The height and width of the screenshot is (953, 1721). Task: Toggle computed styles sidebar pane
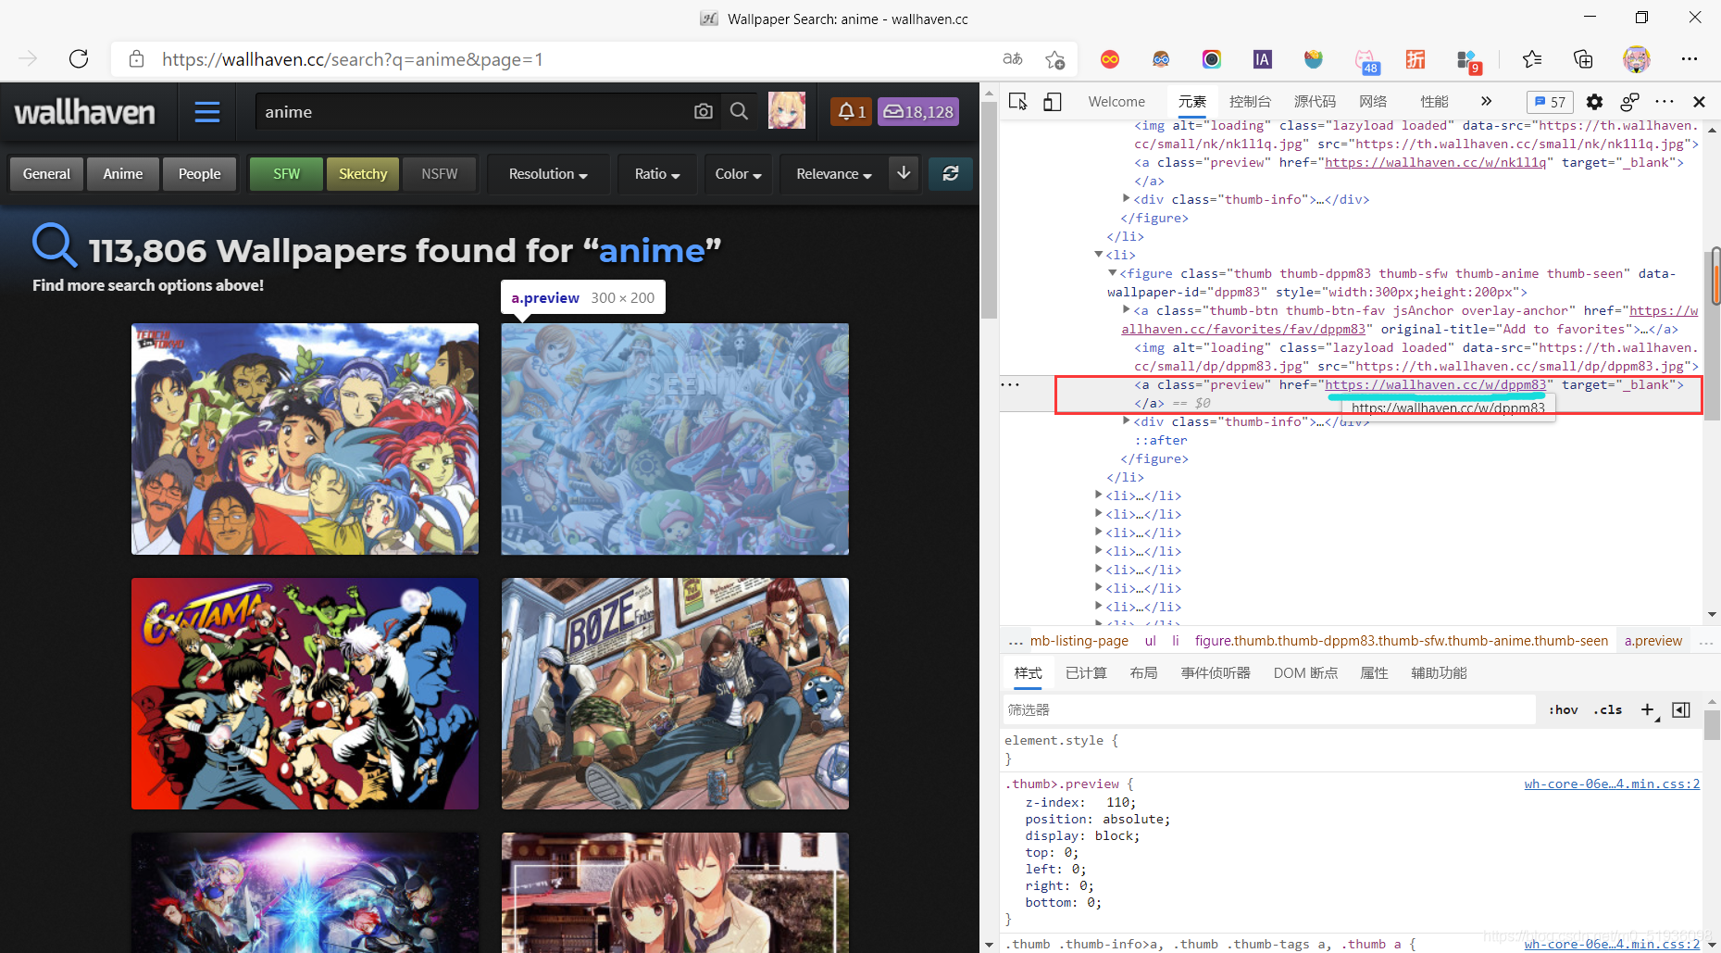point(1681,710)
